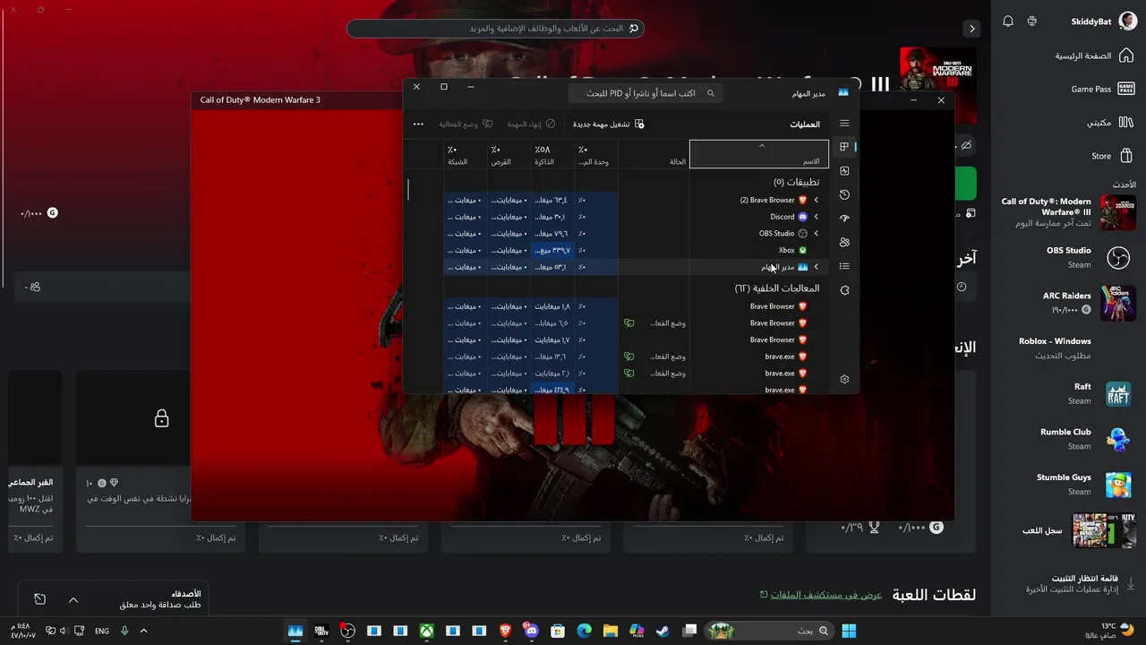Pop out the friends panel icon
This screenshot has height=645, width=1146.
40,599
